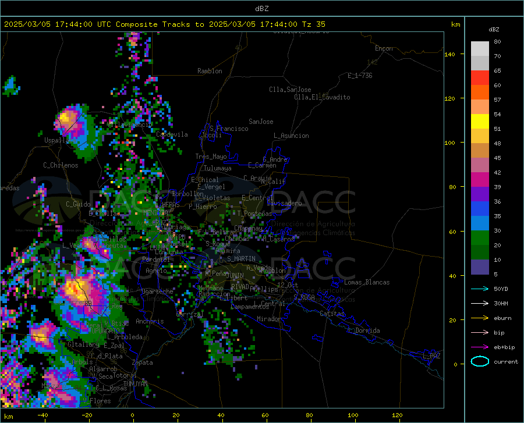Viewport: 524px width, 423px height.
Task: Click the cyan 50YD arrow icon
Action: (x=480, y=289)
